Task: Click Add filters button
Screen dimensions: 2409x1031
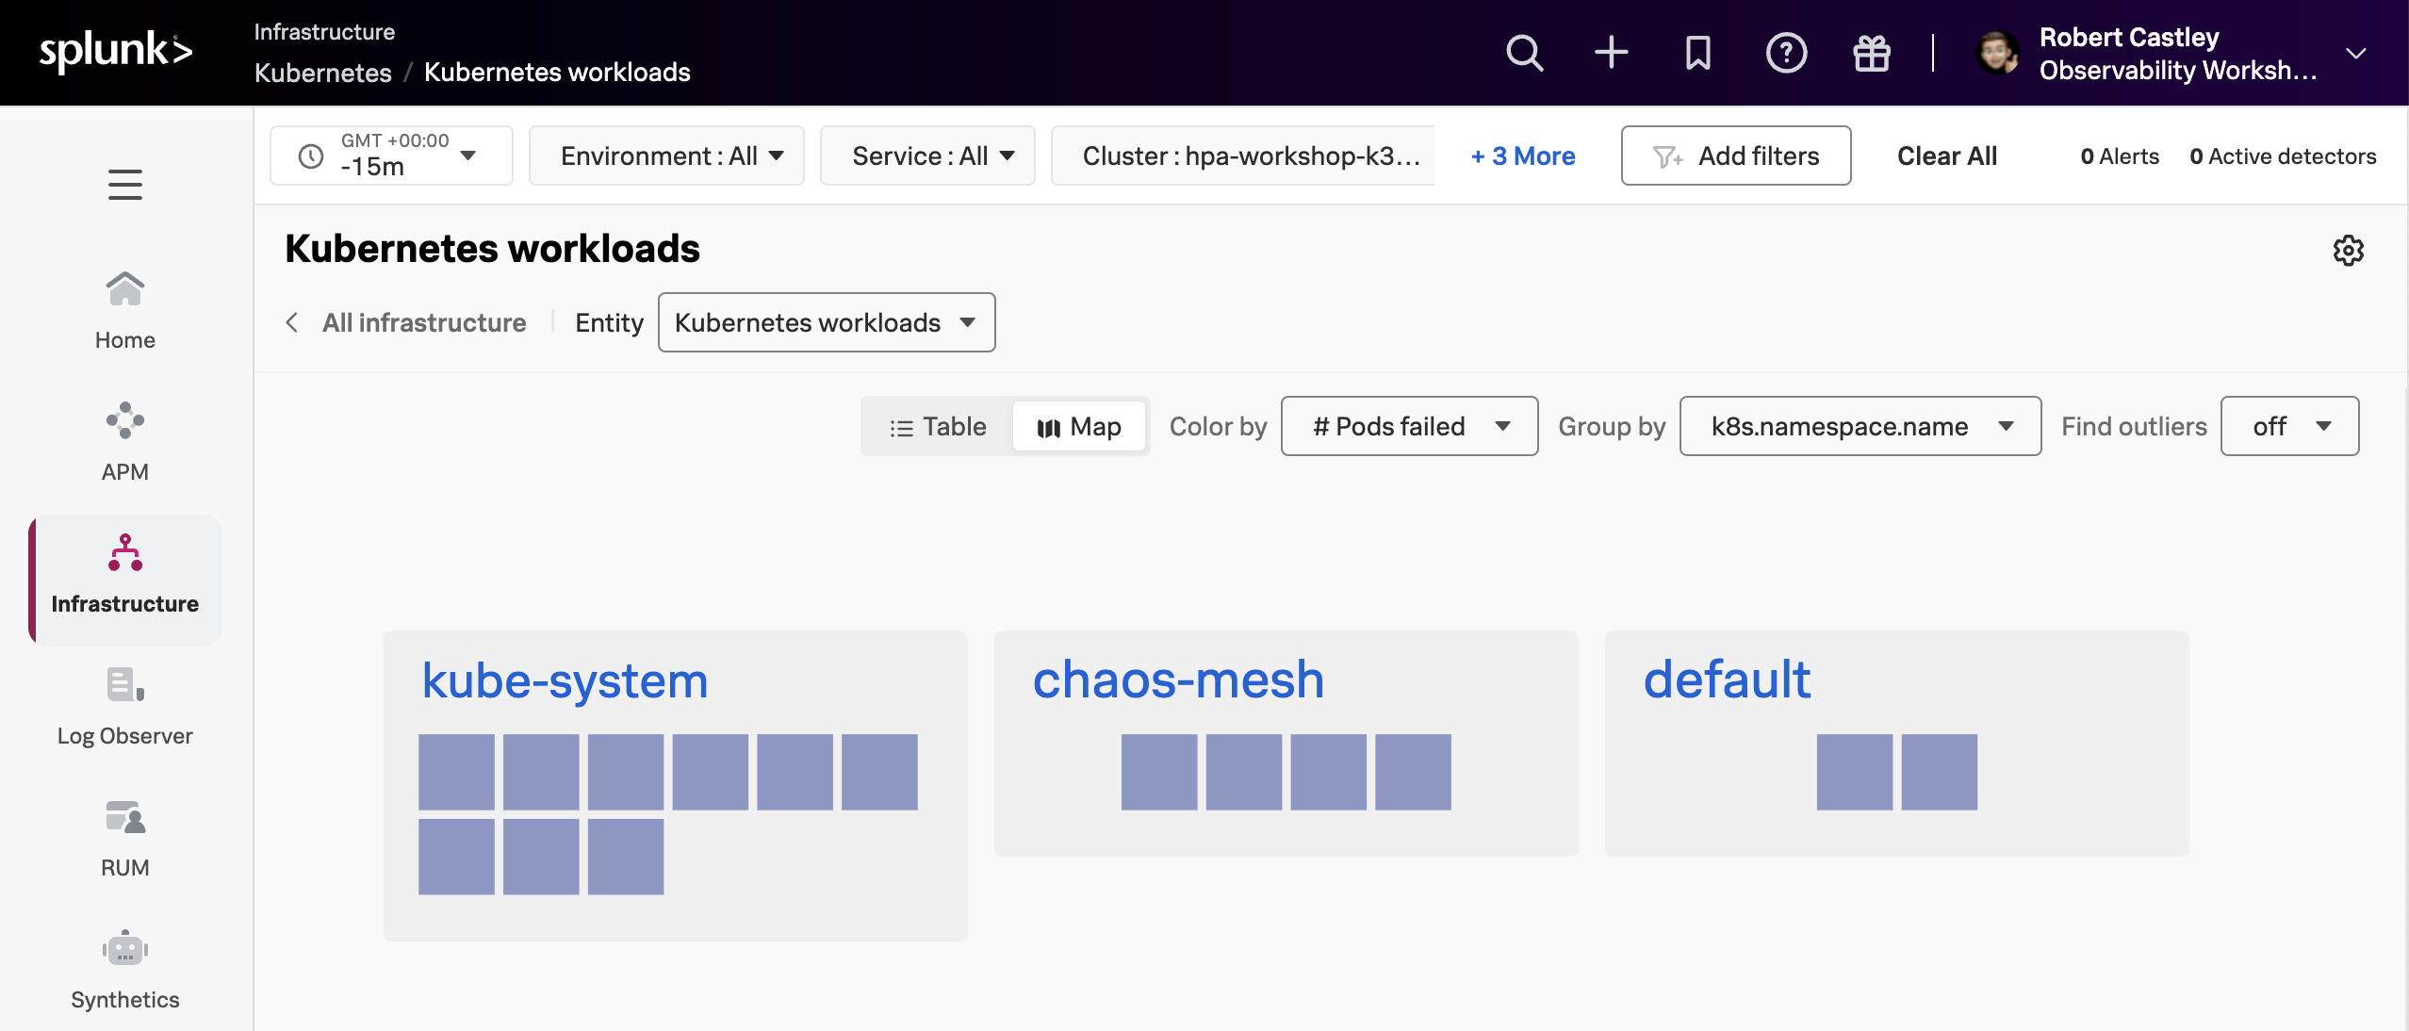Action: 1736,154
